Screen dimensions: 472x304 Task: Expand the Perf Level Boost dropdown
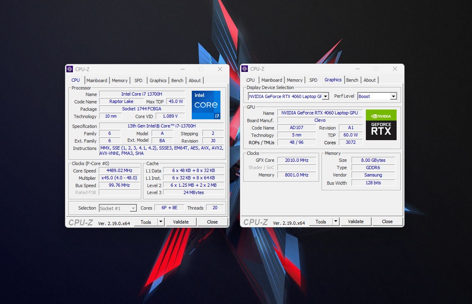(393, 96)
